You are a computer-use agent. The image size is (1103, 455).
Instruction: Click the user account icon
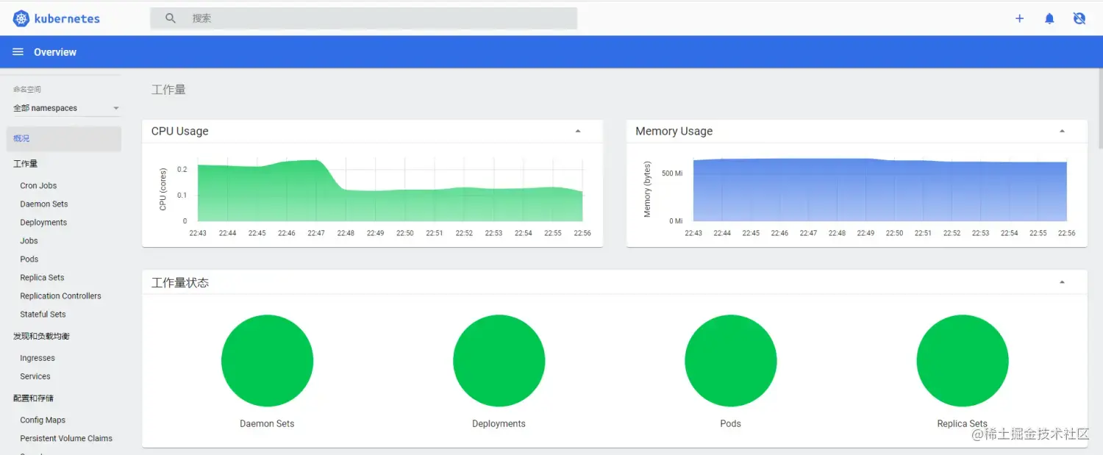[x=1079, y=18]
